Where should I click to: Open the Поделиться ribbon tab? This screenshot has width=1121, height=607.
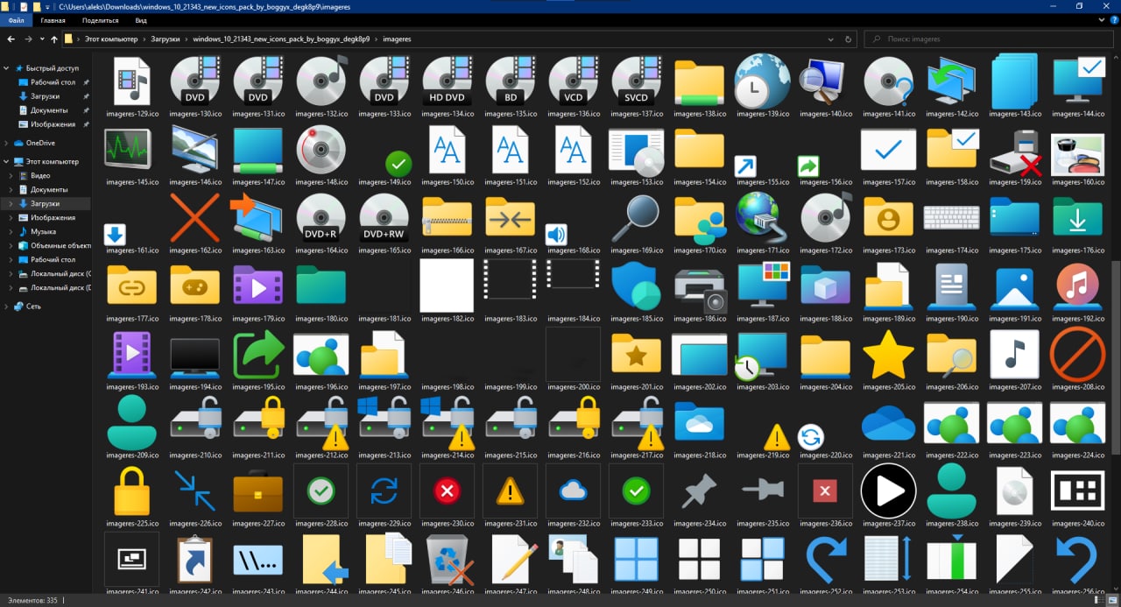100,20
